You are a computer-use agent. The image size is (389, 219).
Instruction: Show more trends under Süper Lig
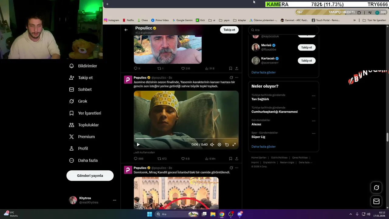[263, 147]
